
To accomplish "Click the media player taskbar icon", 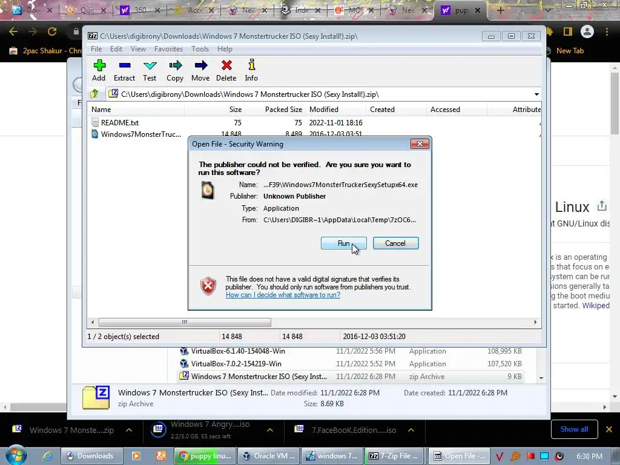I will (136, 456).
